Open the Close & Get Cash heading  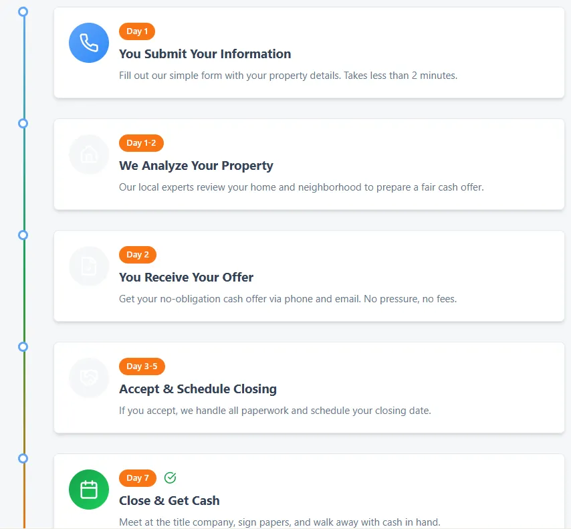click(169, 501)
